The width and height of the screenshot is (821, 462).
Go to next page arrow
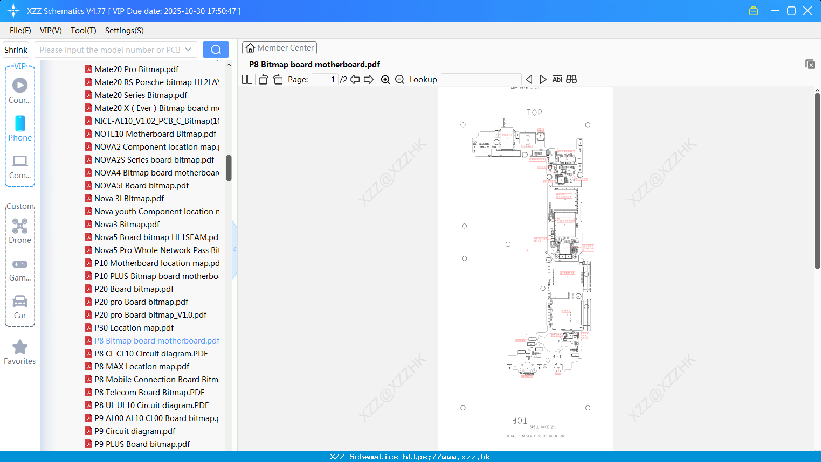(x=369, y=80)
